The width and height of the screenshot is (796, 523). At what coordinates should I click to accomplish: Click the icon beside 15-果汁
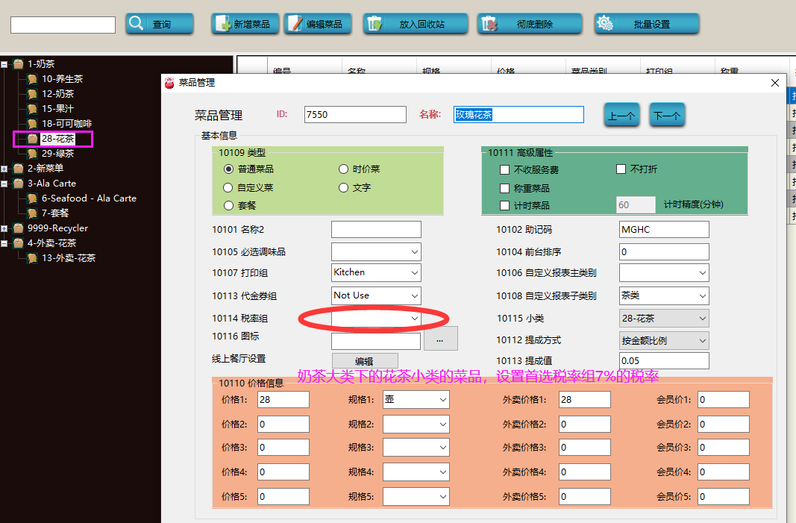tap(33, 109)
